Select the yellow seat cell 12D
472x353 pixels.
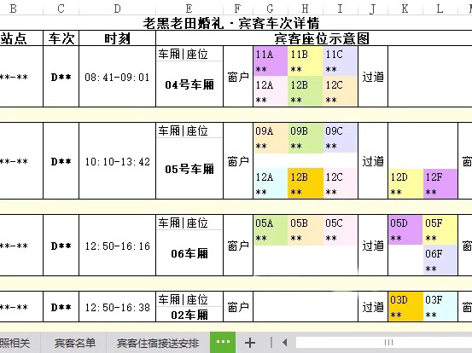pos(405,183)
